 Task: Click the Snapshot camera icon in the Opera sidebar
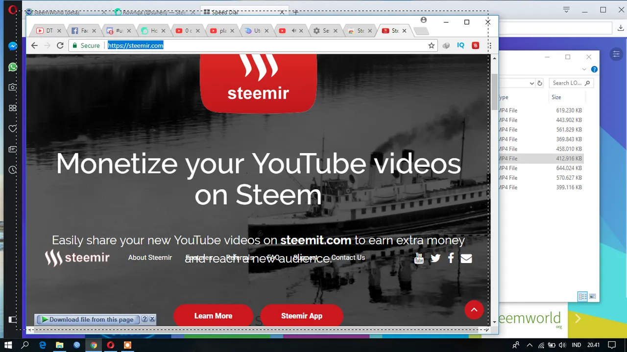(13, 88)
